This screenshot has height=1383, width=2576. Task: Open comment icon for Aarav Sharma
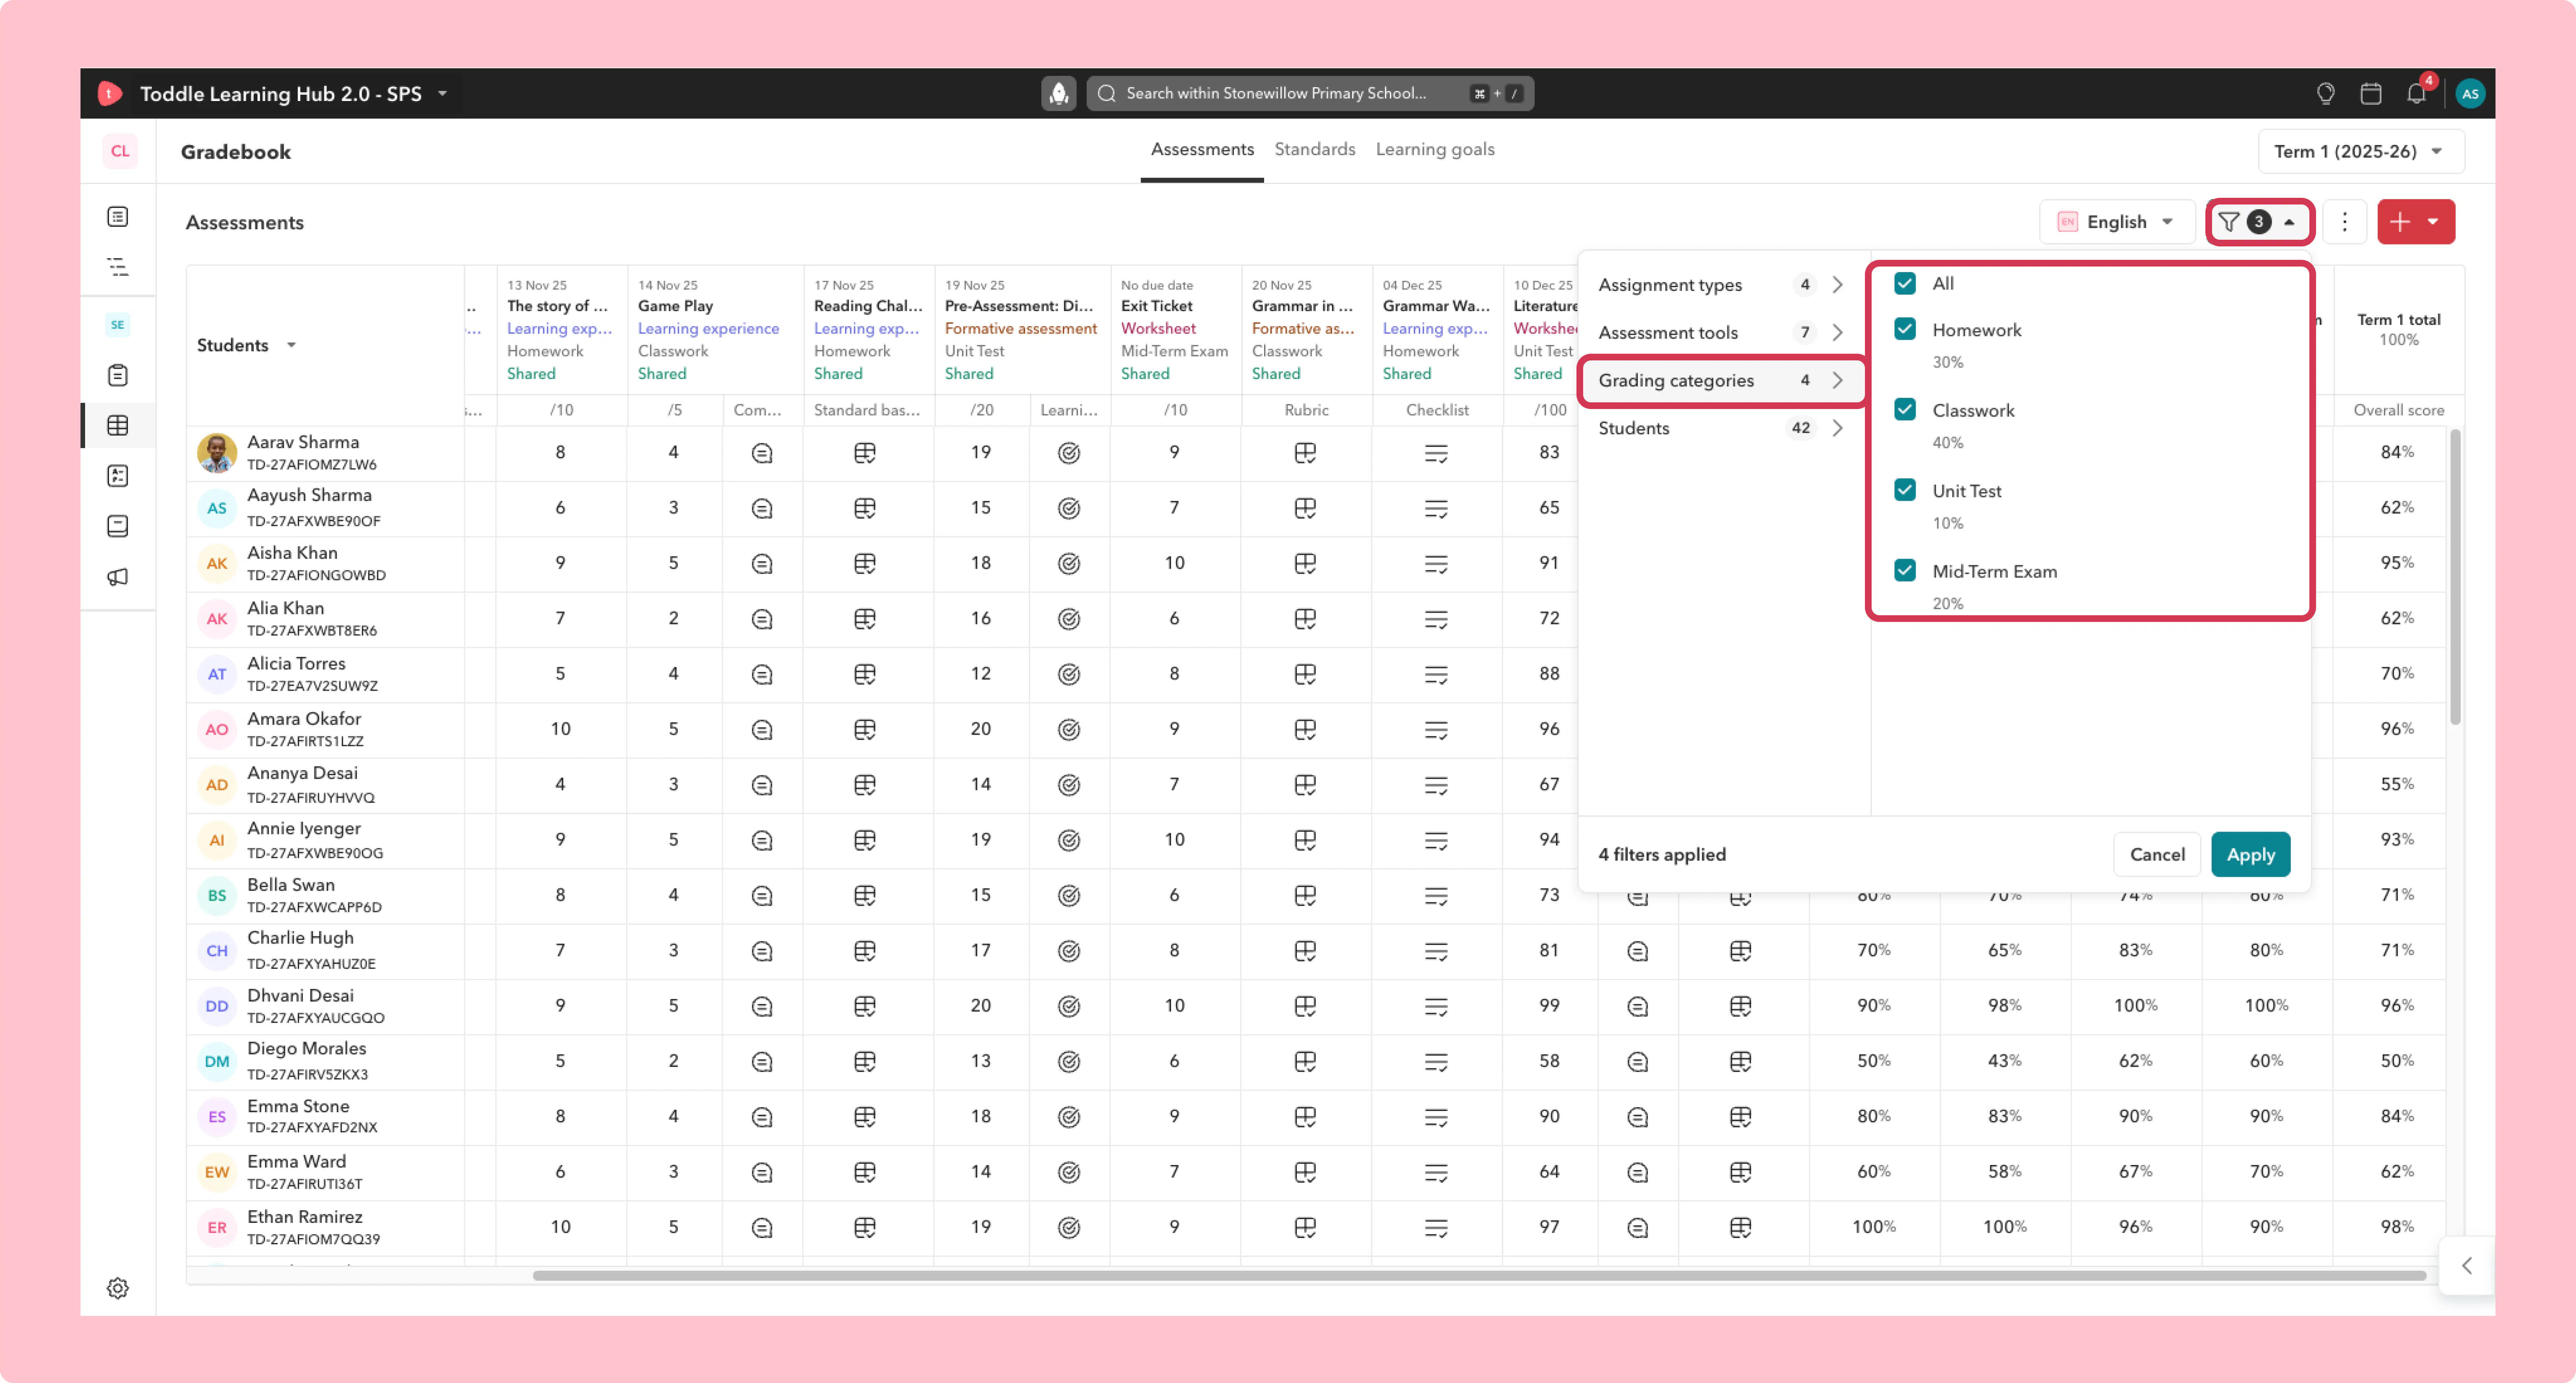(762, 454)
